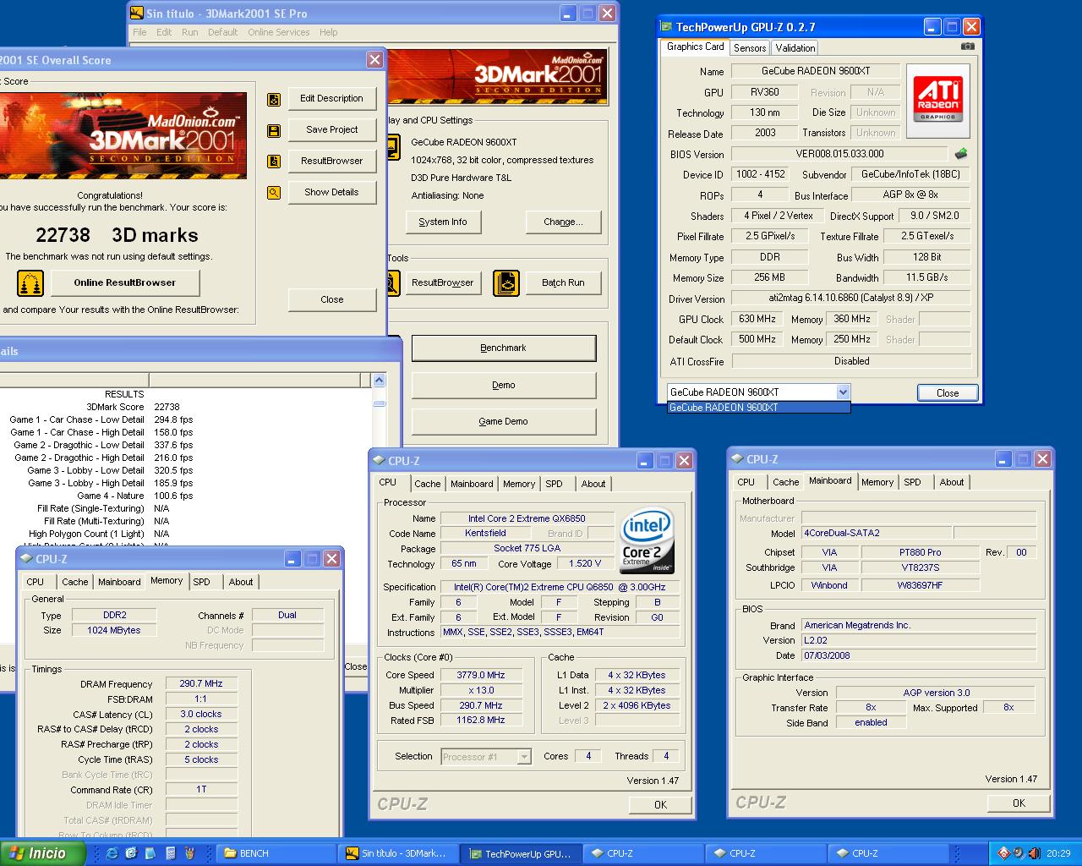Switch to SPD tab in center CPU-Z
Image resolution: width=1082 pixels, height=866 pixels.
tap(554, 484)
